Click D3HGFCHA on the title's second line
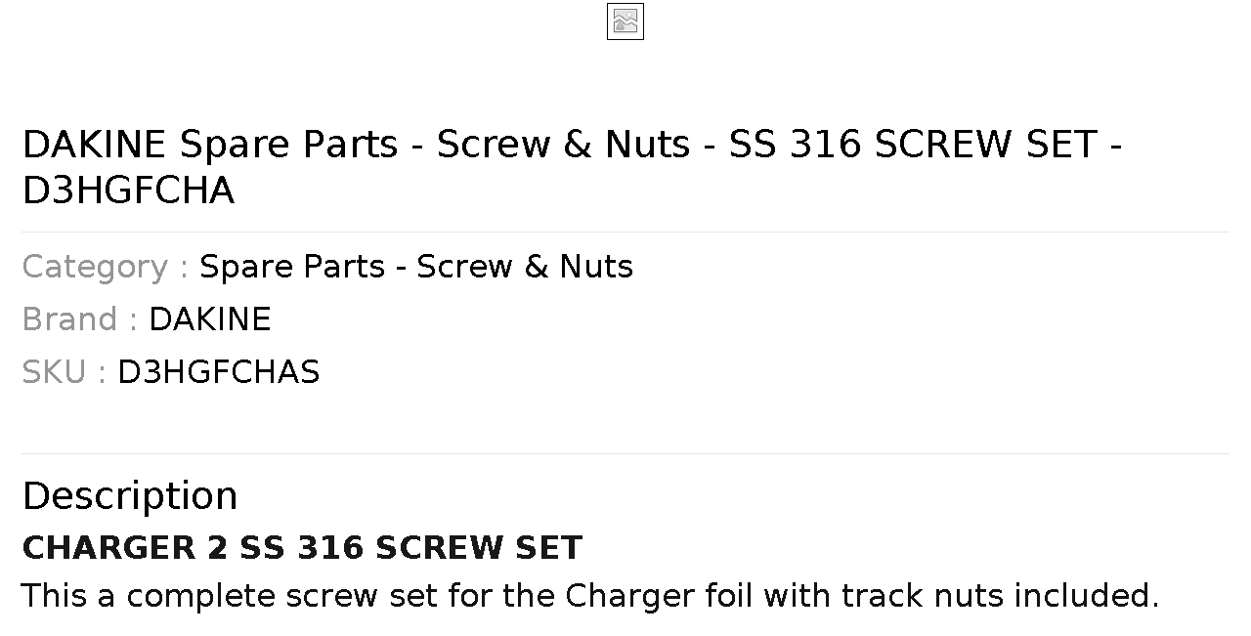1251x636 pixels. tap(128, 191)
